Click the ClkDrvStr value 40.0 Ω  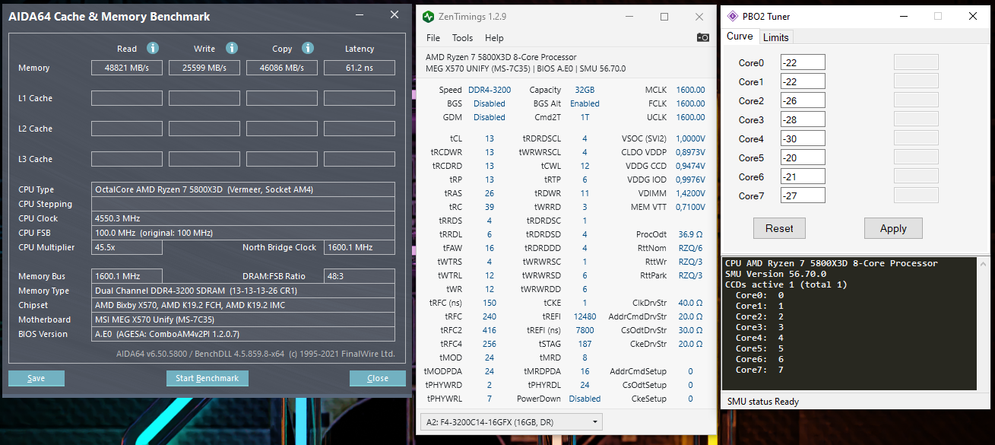pos(690,303)
